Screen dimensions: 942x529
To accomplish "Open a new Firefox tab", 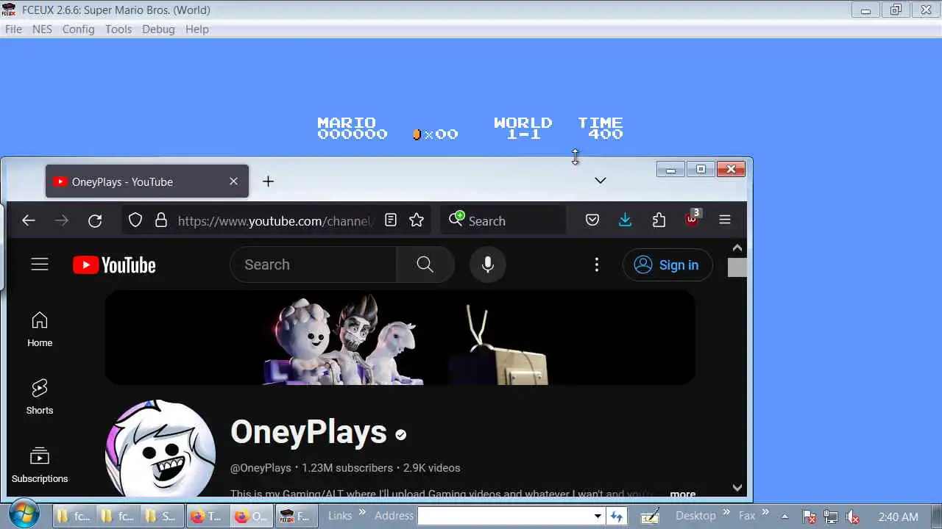I will click(268, 181).
